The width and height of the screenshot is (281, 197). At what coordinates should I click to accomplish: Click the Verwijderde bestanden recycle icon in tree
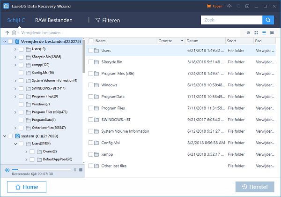(x=17, y=41)
